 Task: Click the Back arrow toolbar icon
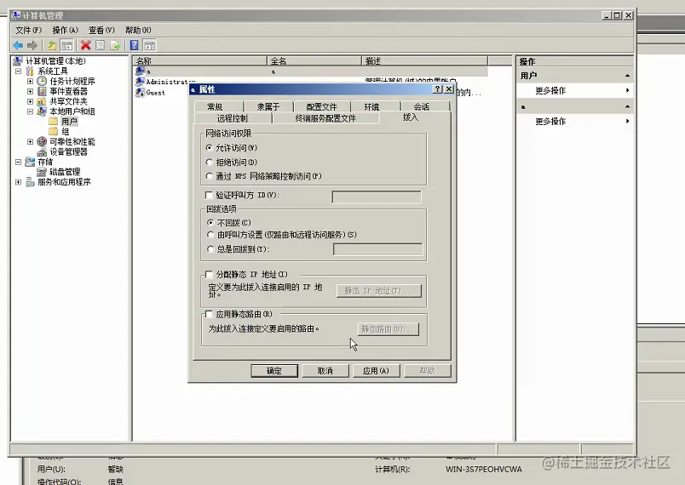19,45
